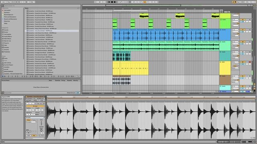Open Instruments category in browser

(8, 34)
